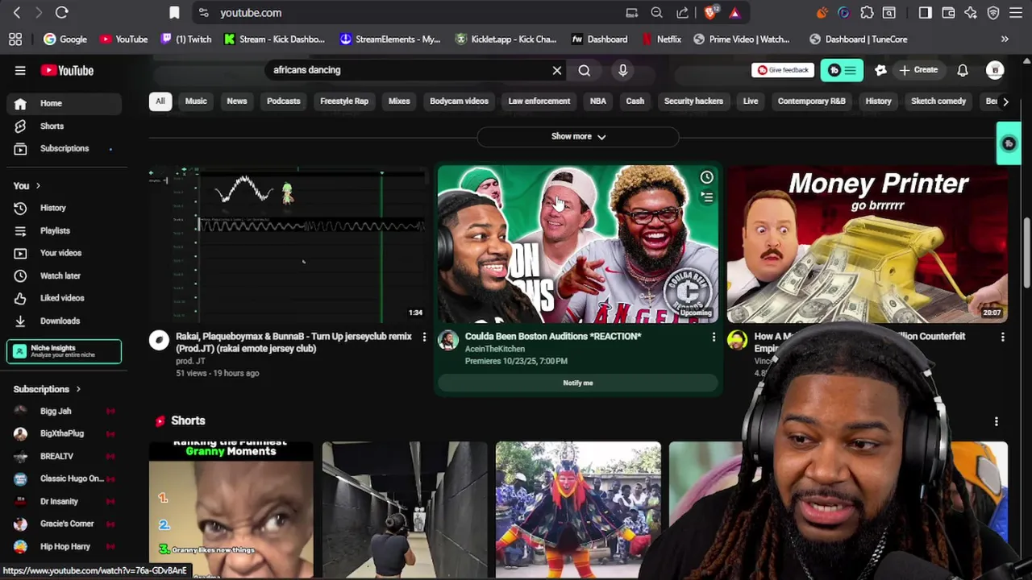Select the All filter chip
Viewport: 1032px width, 580px height.
click(x=160, y=101)
